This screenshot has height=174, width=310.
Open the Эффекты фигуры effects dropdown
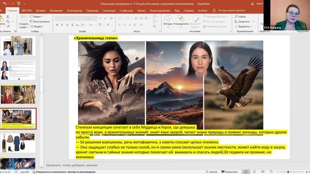(x=216, y=26)
